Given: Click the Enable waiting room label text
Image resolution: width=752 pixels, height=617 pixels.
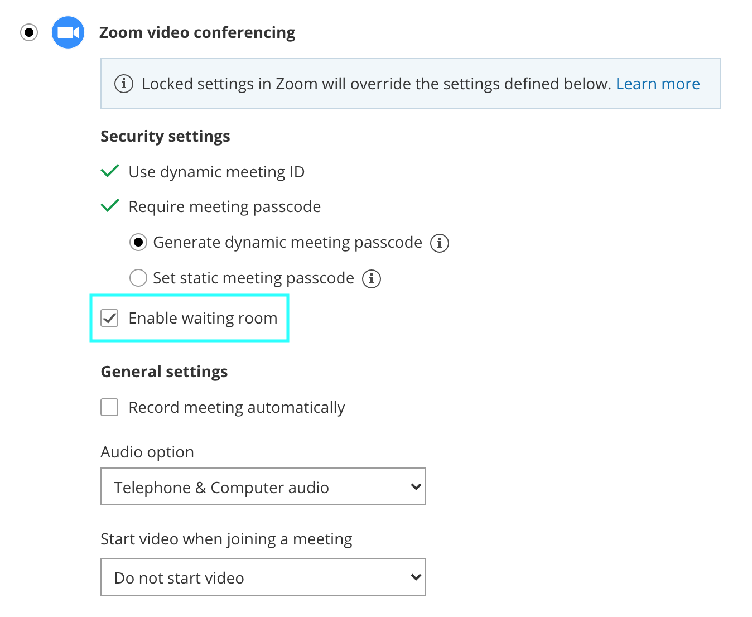Looking at the screenshot, I should 203,318.
